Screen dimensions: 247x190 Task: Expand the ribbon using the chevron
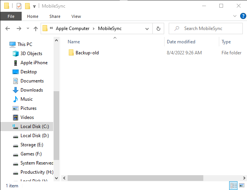pyautogui.click(x=234, y=16)
